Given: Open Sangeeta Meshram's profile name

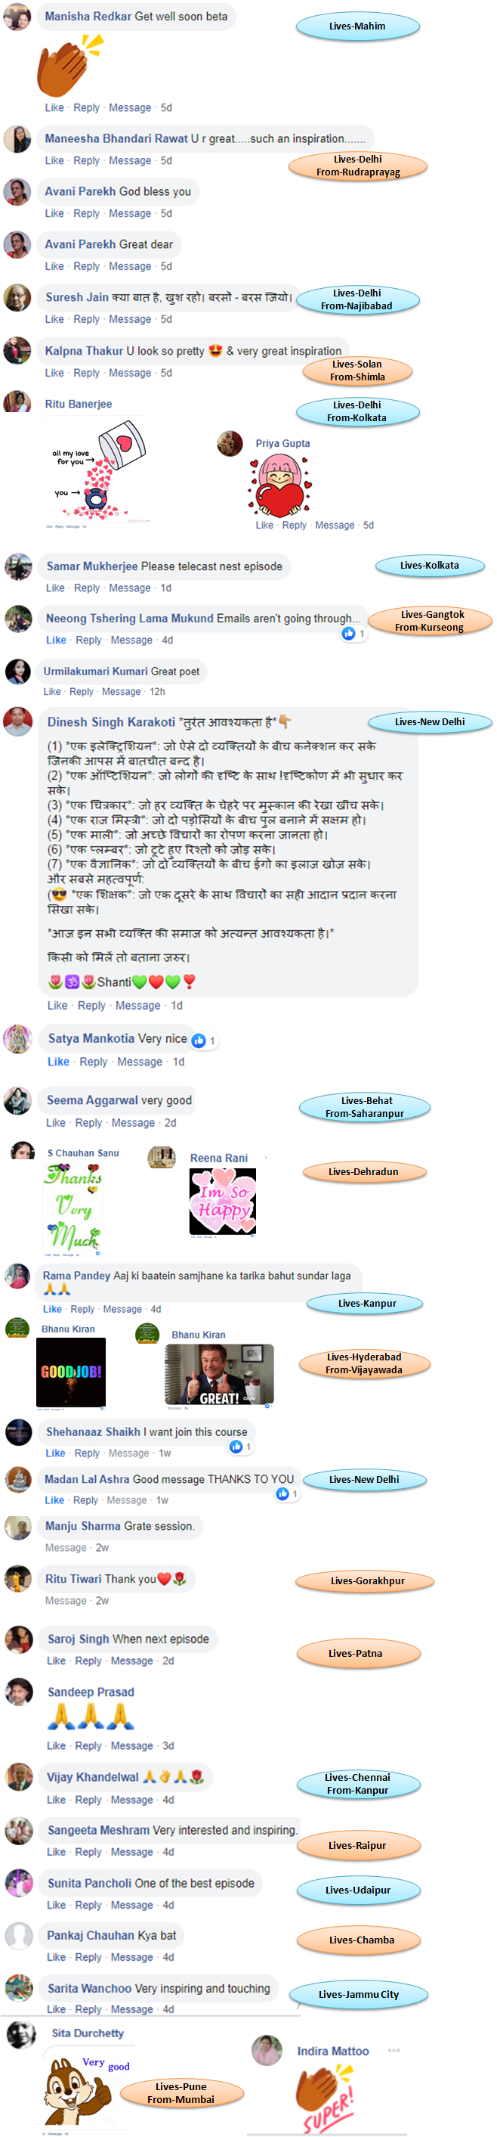Looking at the screenshot, I should [99, 1830].
